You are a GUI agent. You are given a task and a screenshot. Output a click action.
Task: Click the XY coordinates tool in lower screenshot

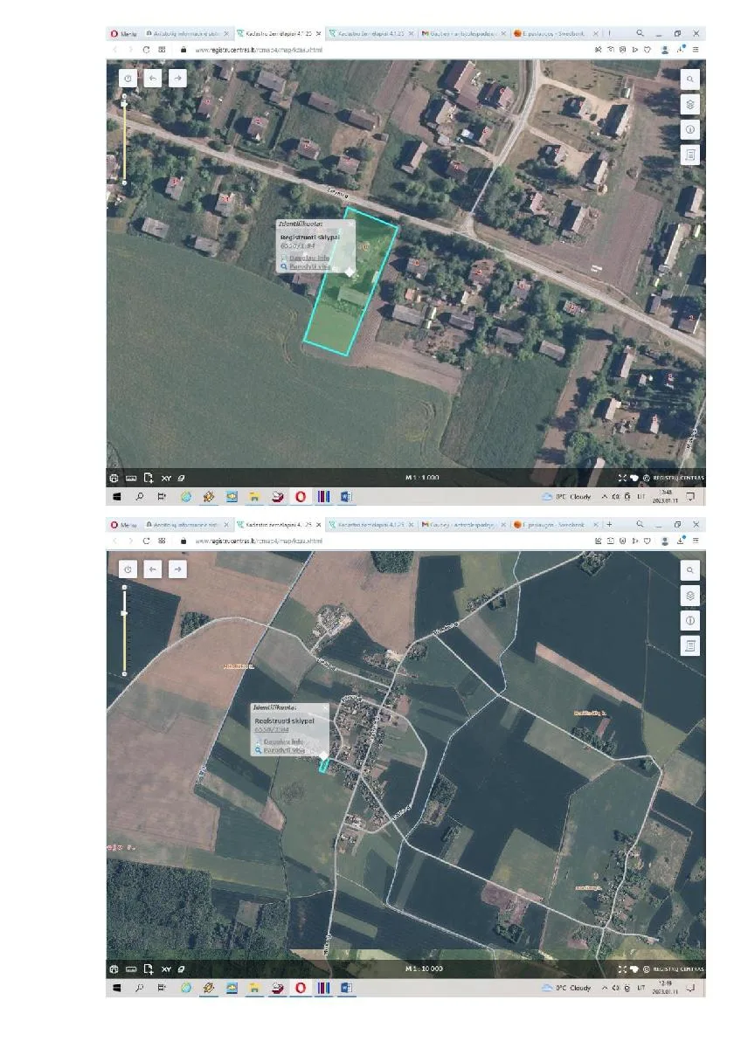166,969
